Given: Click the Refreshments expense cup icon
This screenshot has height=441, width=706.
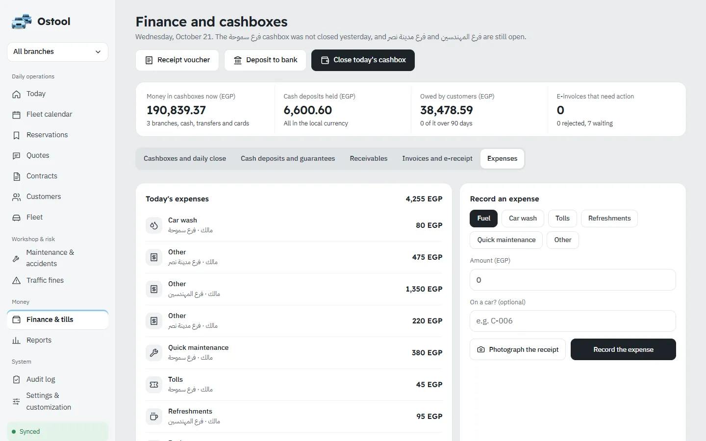Looking at the screenshot, I should 154,416.
